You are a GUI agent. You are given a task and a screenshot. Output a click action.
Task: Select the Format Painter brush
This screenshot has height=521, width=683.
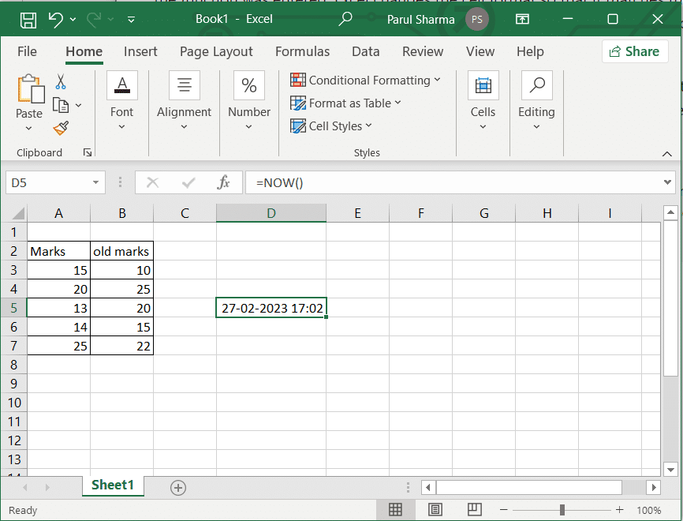tap(61, 128)
